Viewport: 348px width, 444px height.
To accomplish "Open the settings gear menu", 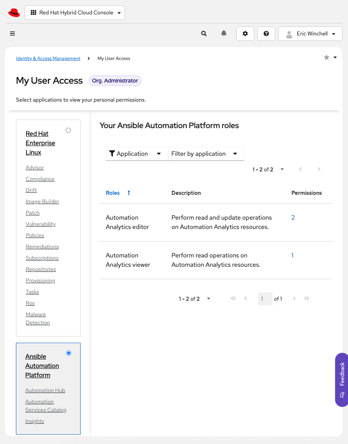I will (245, 34).
